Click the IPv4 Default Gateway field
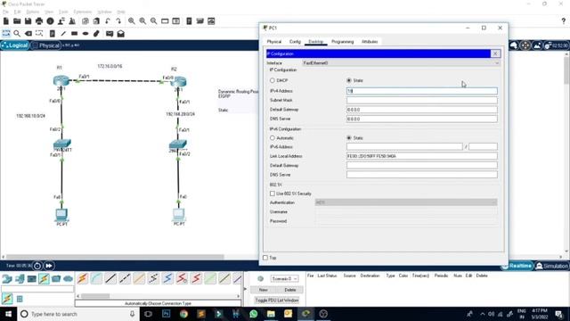Image resolution: width=570 pixels, height=321 pixels. tap(421, 110)
